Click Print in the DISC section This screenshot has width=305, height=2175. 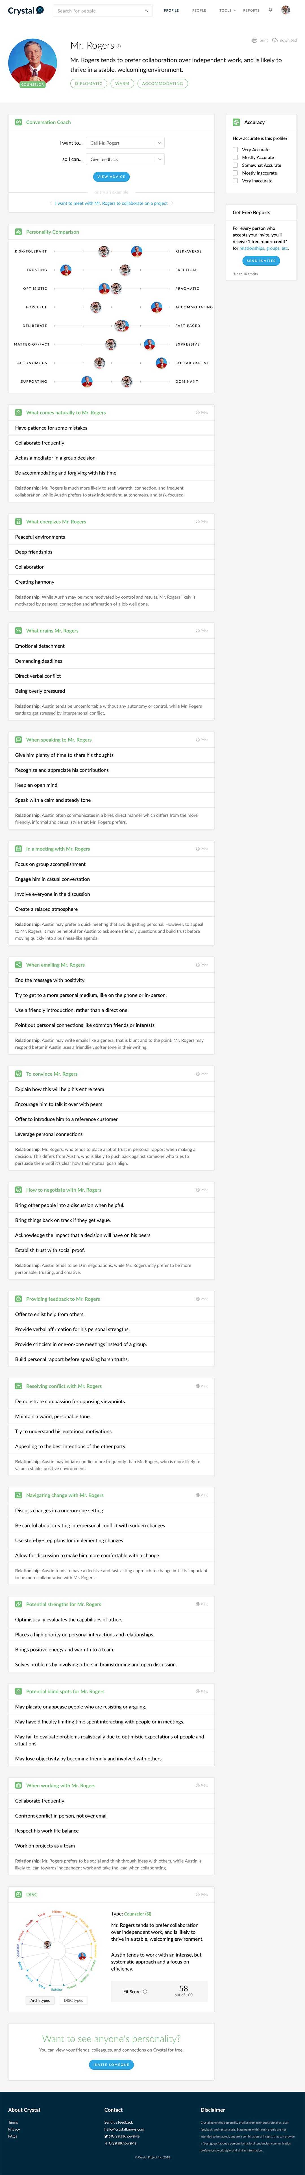[202, 1895]
